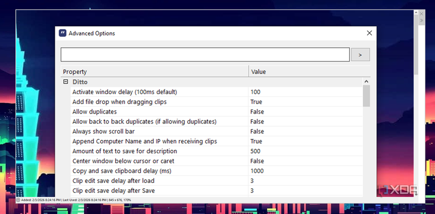Click the '845 x 676, 170%' status text
The width and height of the screenshot is (435, 214).
[x=120, y=200]
